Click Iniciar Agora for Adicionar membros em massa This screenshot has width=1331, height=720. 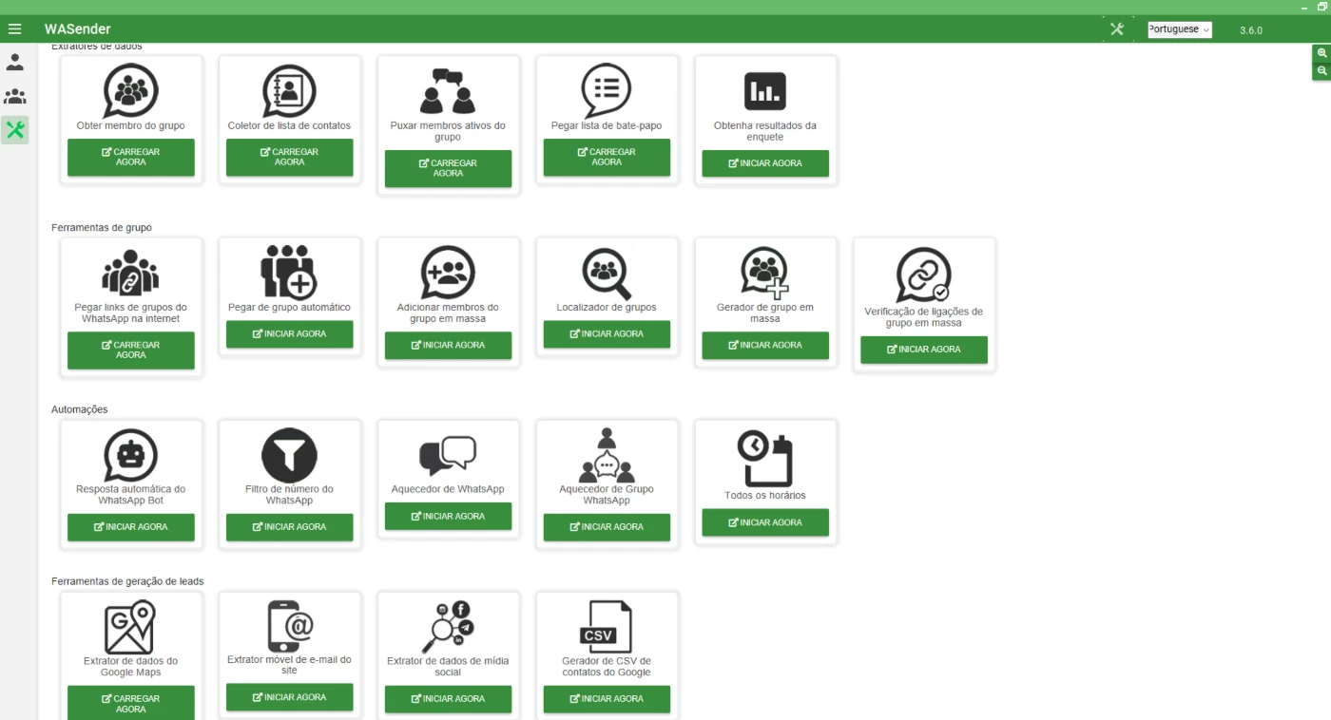point(448,346)
